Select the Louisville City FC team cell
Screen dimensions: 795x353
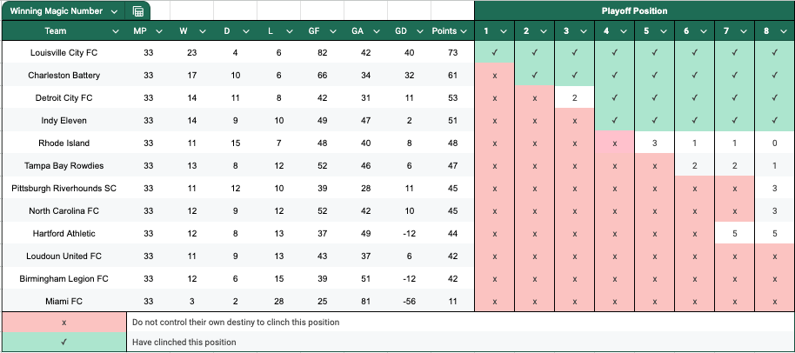pyautogui.click(x=63, y=53)
